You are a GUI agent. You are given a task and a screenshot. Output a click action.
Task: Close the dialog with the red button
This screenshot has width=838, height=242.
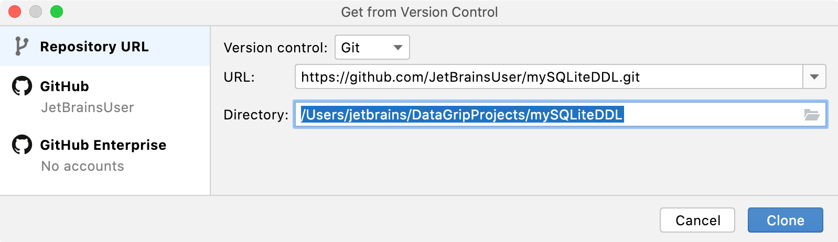click(15, 12)
